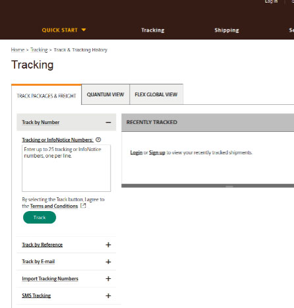Image resolution: width=294 pixels, height=308 pixels.
Task: Click Recently Tracked panel bottom resize handle
Action: tap(229, 186)
